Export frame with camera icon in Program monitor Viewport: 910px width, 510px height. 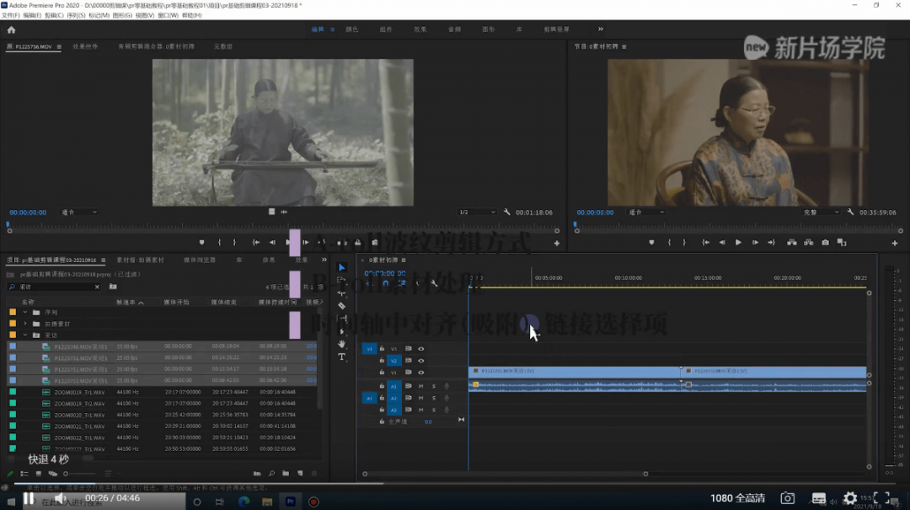click(x=825, y=242)
